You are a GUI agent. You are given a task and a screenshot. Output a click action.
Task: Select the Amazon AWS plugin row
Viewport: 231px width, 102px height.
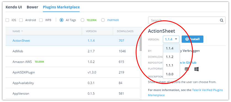(x=72, y=62)
